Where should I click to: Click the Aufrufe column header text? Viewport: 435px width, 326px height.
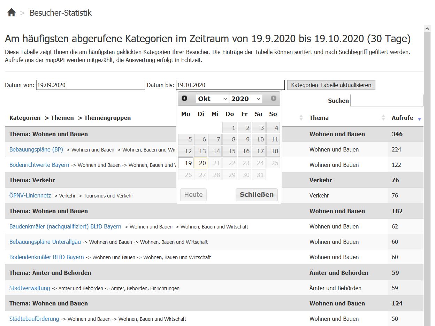(x=402, y=118)
